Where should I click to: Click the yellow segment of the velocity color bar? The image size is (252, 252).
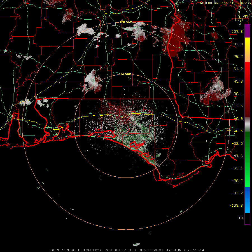[x=247, y=50]
